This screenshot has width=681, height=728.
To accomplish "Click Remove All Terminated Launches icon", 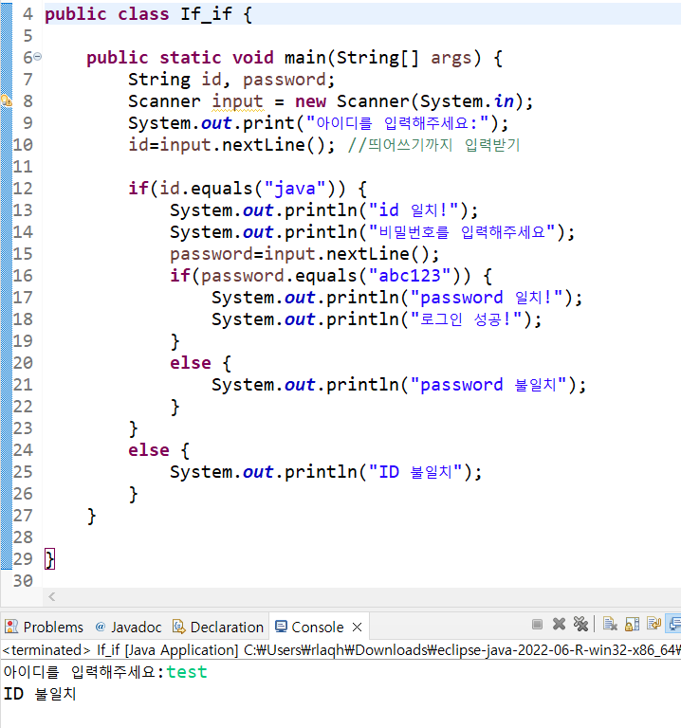I will [580, 625].
